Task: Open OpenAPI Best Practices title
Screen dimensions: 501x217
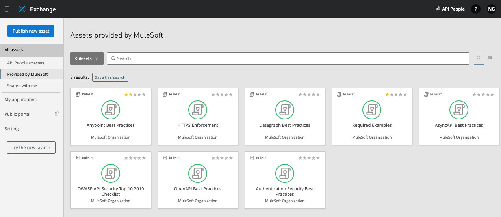Action: click(x=198, y=189)
